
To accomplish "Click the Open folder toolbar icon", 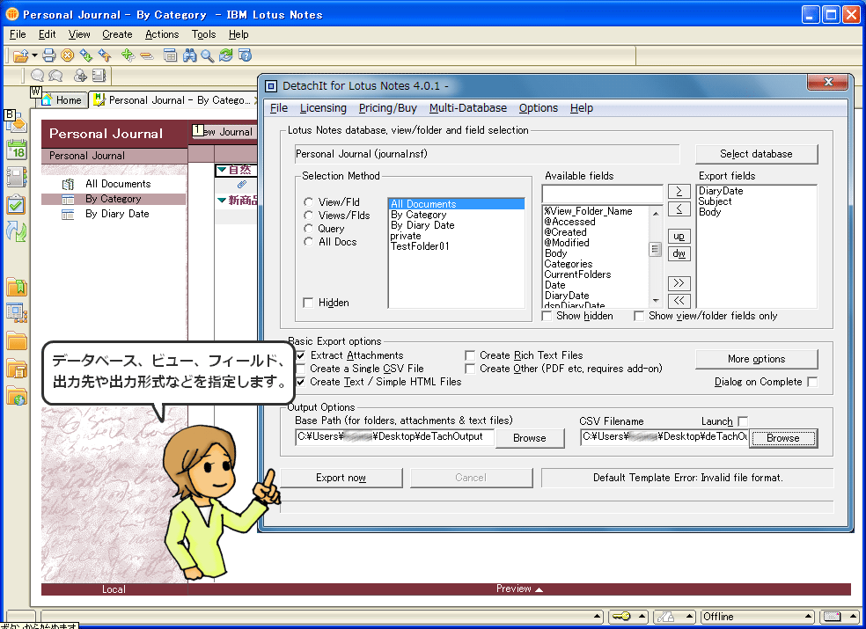I will point(20,55).
